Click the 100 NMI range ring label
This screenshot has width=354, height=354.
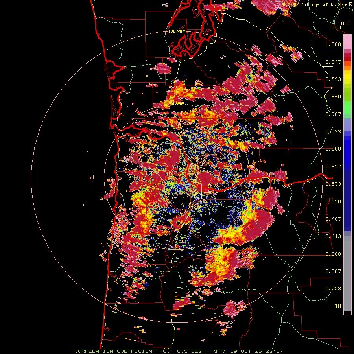tap(177, 31)
